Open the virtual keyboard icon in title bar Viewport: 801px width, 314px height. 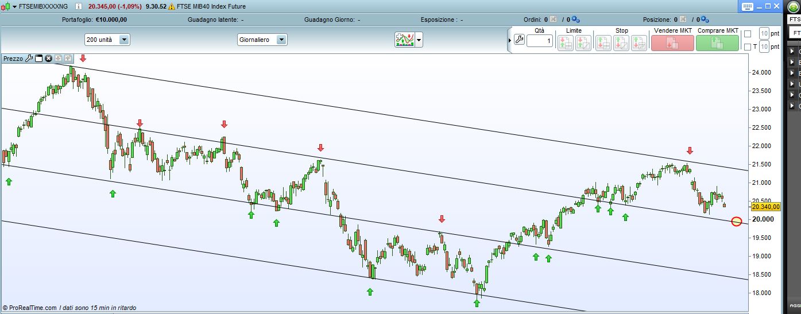point(747,6)
